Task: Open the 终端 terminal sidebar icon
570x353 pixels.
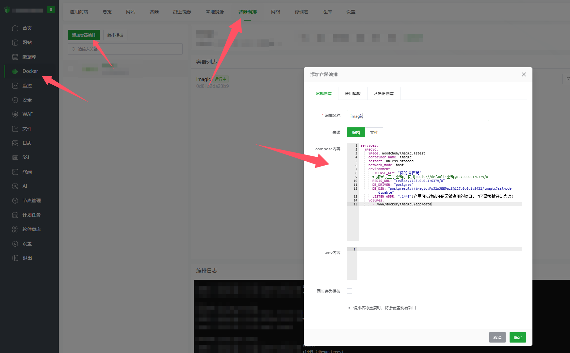Action: (15, 172)
